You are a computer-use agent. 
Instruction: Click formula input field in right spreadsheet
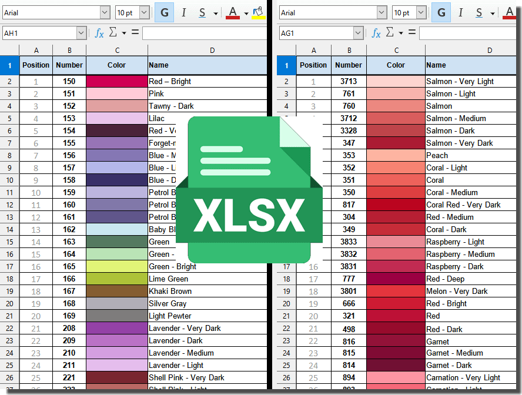point(469,34)
